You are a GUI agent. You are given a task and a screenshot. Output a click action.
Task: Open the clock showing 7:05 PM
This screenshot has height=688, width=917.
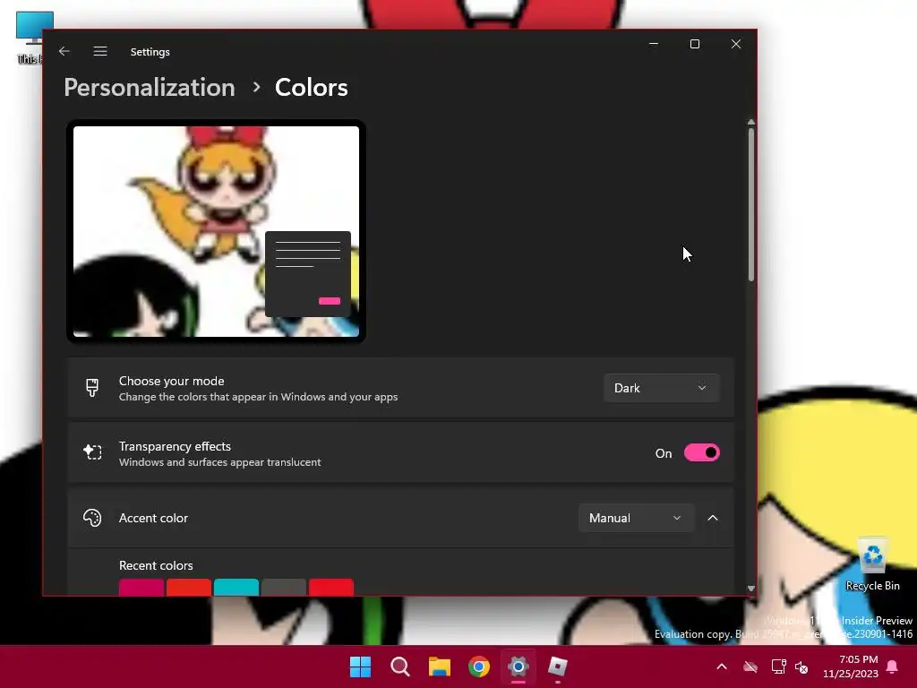[851, 666]
